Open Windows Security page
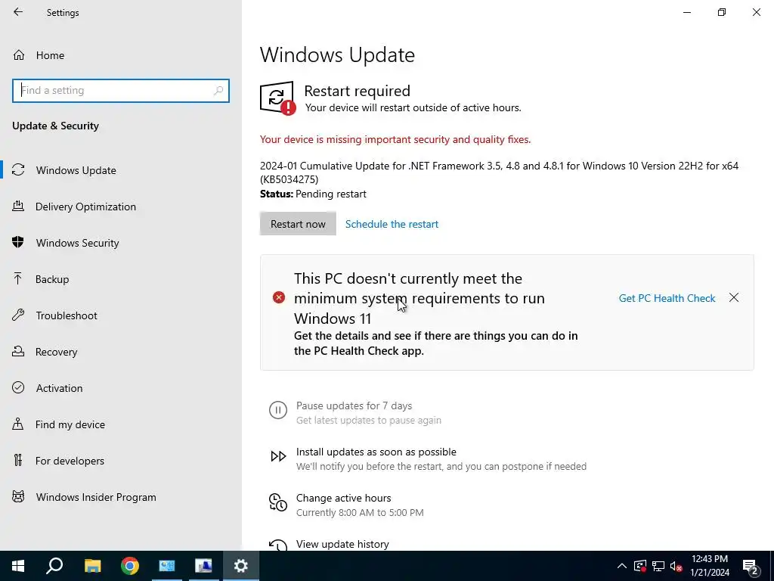 coord(120,243)
